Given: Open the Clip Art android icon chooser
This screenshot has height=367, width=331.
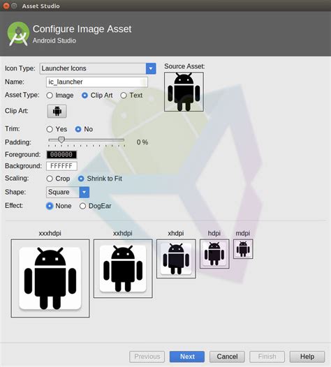Looking at the screenshot, I should (x=57, y=111).
